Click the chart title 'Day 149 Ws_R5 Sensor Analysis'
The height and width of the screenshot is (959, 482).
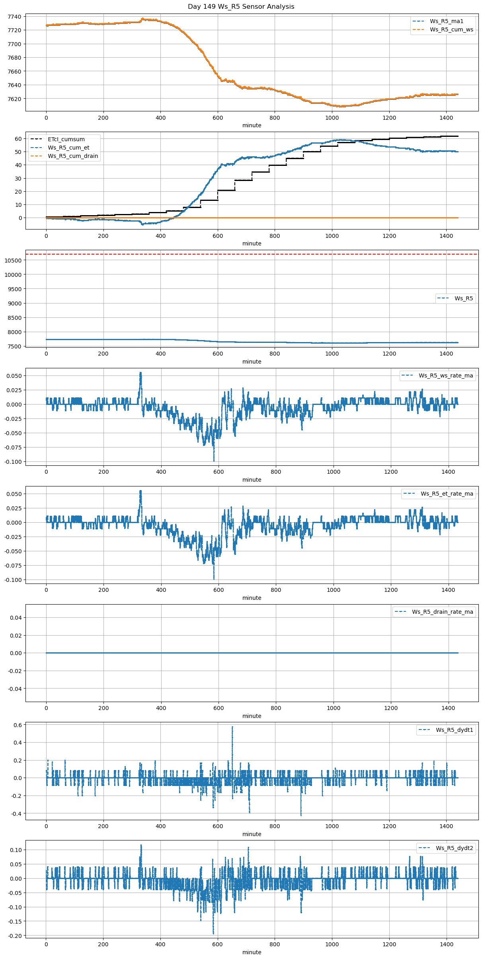point(241,7)
